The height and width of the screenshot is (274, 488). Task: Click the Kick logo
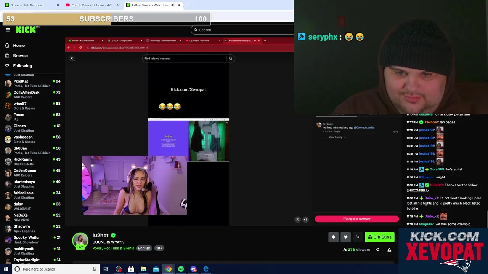(x=28, y=30)
